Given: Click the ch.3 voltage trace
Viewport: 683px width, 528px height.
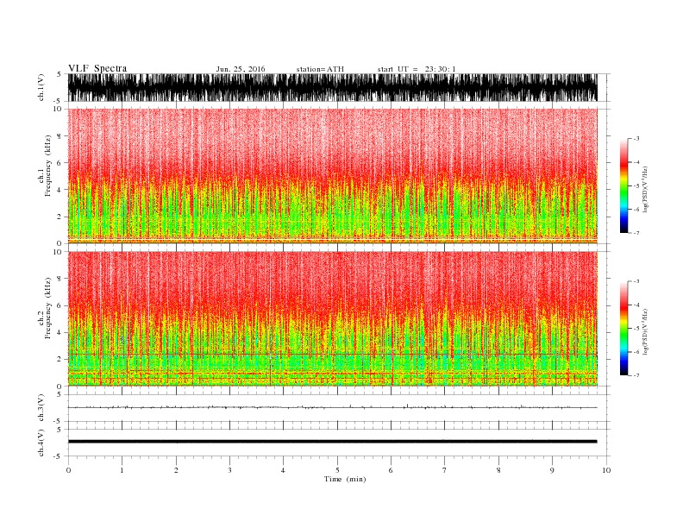Looking at the screenshot, I should 332,407.
